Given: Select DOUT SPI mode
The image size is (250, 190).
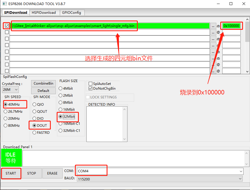Looking at the screenshot, I should coord(40,126).
